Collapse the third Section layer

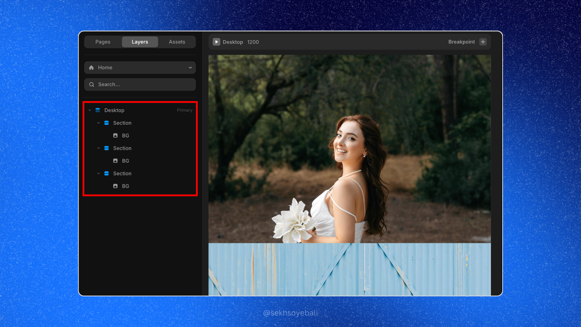click(98, 173)
